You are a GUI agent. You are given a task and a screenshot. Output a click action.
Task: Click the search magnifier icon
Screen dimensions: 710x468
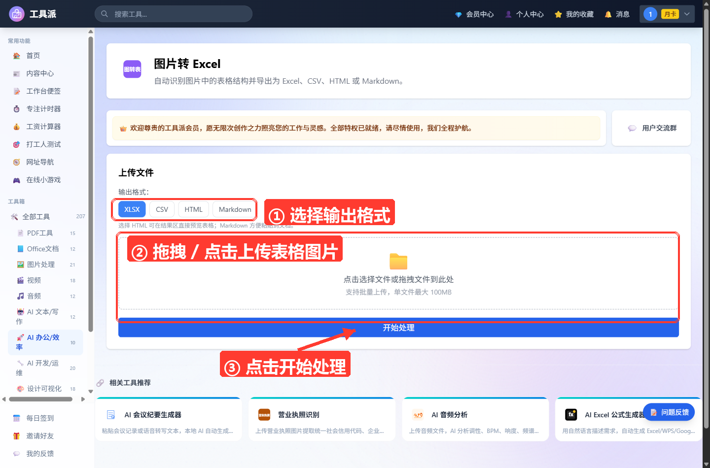[x=105, y=14]
